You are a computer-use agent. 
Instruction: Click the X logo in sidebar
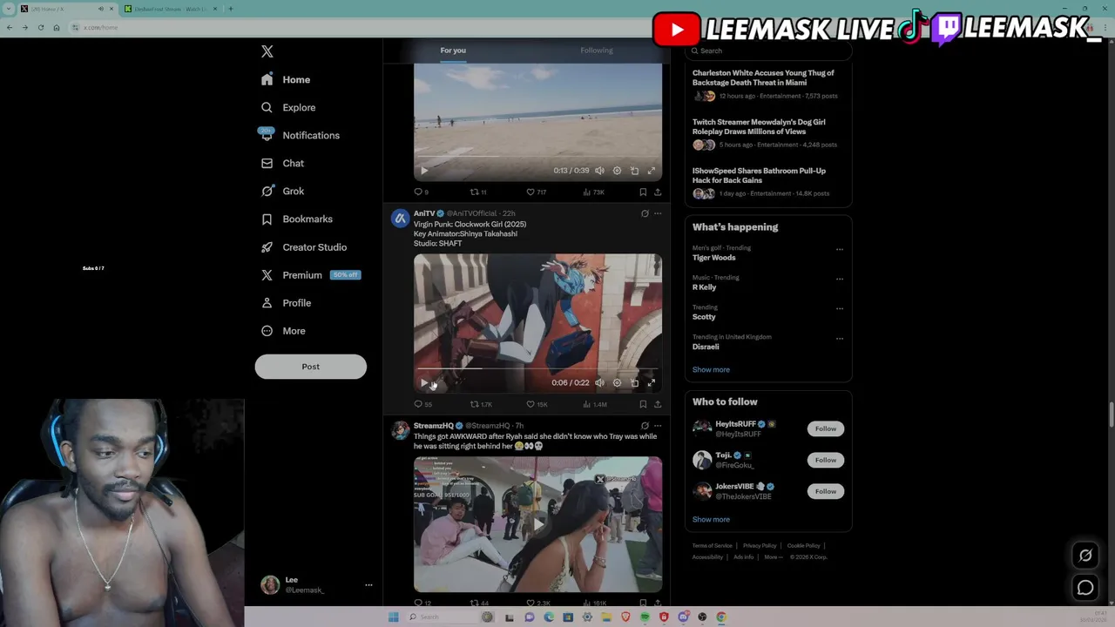(x=267, y=51)
